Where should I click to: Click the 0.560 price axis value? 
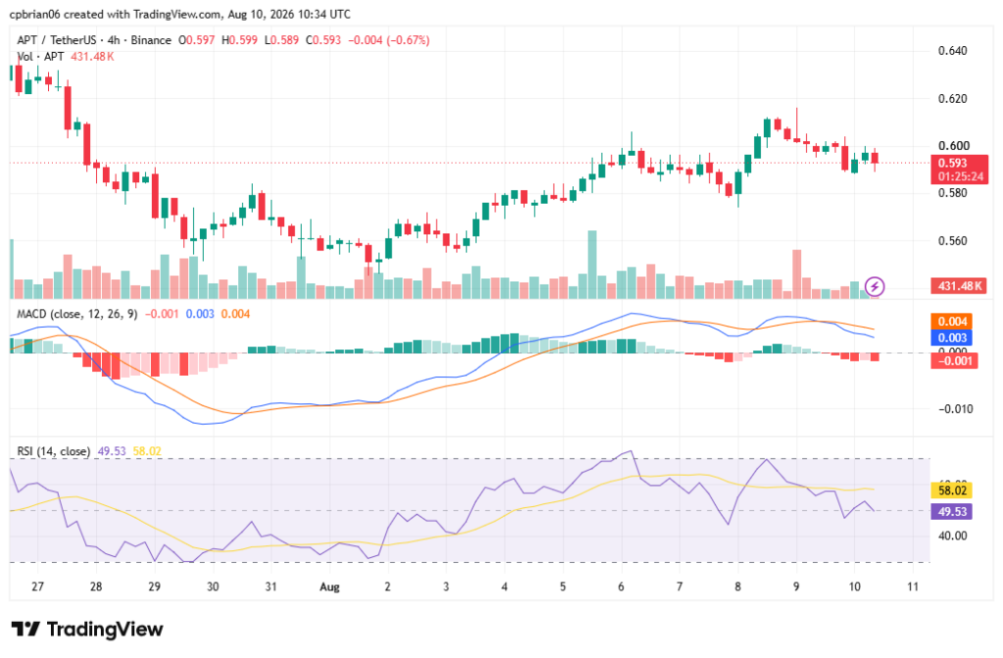952,241
